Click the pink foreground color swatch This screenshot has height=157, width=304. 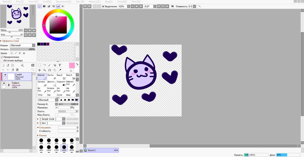click(72, 66)
